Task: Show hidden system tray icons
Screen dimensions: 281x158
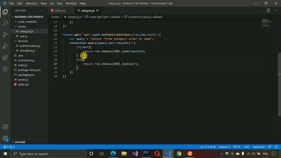Action: (222, 154)
